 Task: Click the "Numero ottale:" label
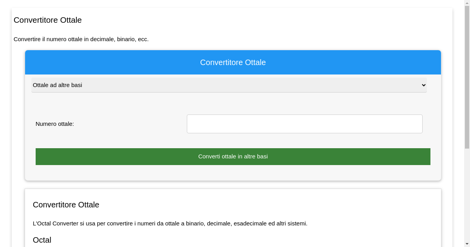pyautogui.click(x=55, y=124)
